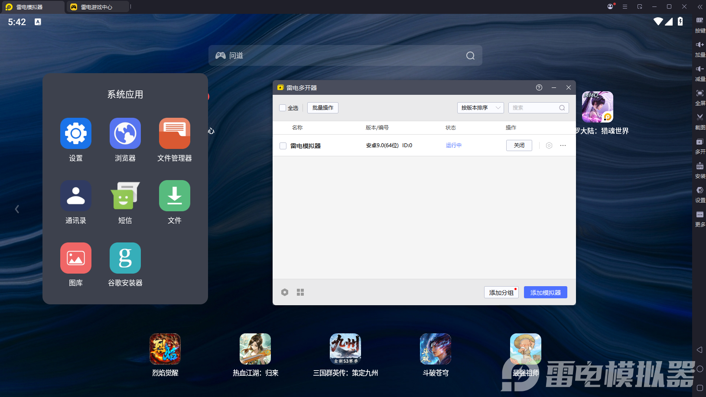Screen dimensions: 706x397
Task: Switch to the 雷电游戏中心 tab
Action: point(98,7)
